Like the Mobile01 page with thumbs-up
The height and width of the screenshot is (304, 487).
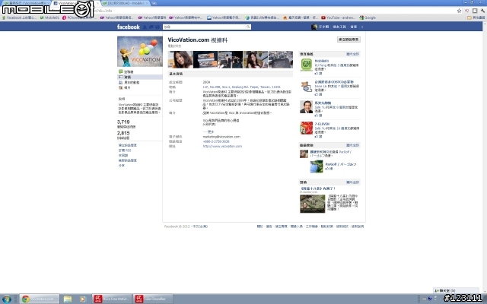[x=318, y=74]
